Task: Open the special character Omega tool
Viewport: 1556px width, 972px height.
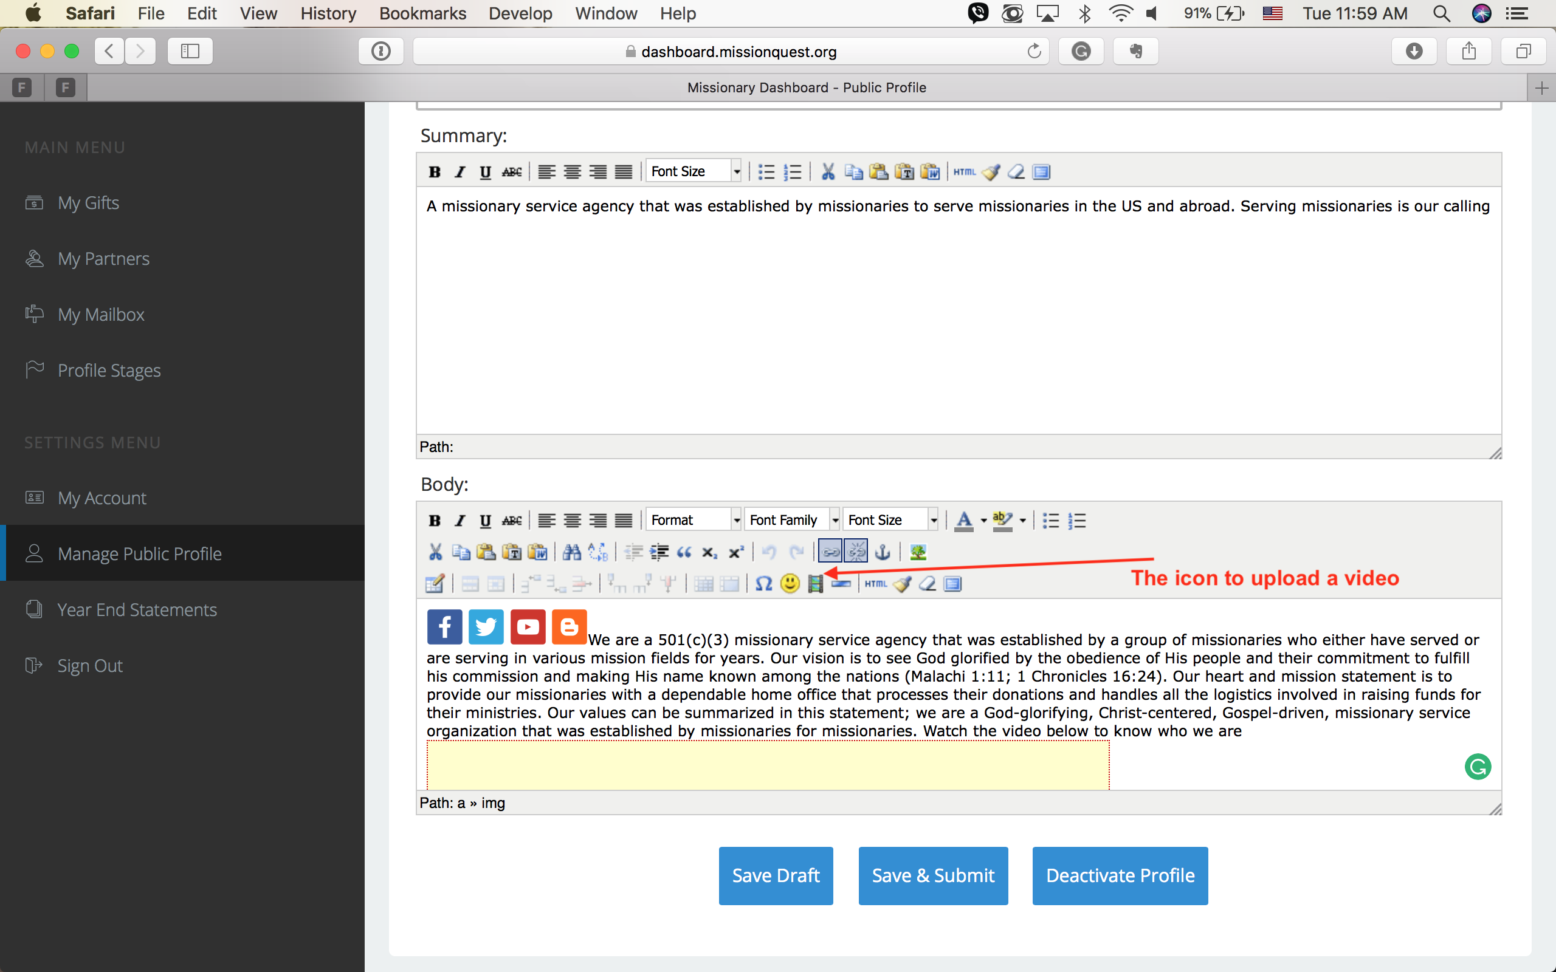Action: [763, 584]
